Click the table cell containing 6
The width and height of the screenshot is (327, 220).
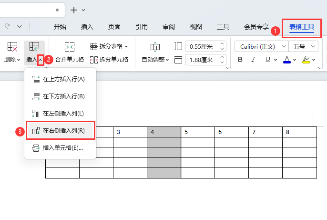(232, 132)
